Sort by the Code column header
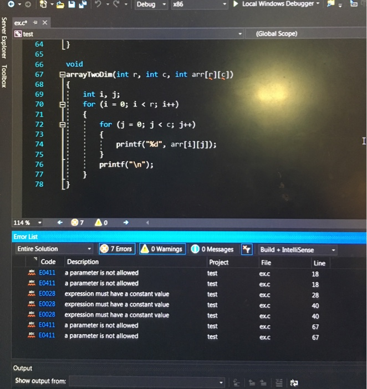 point(48,262)
